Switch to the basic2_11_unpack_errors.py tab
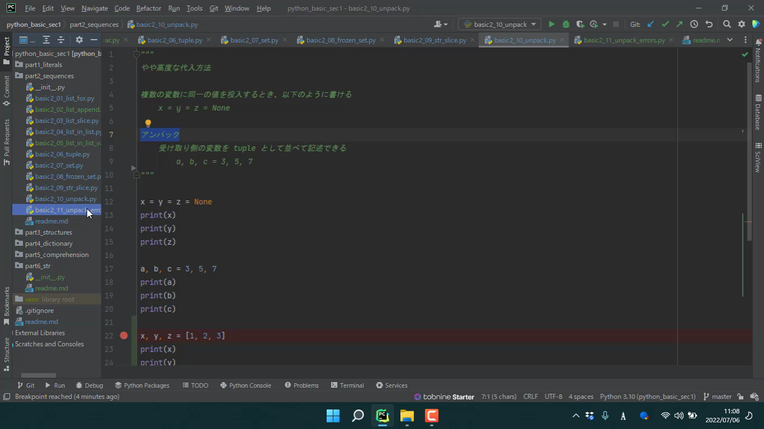 coord(623,40)
